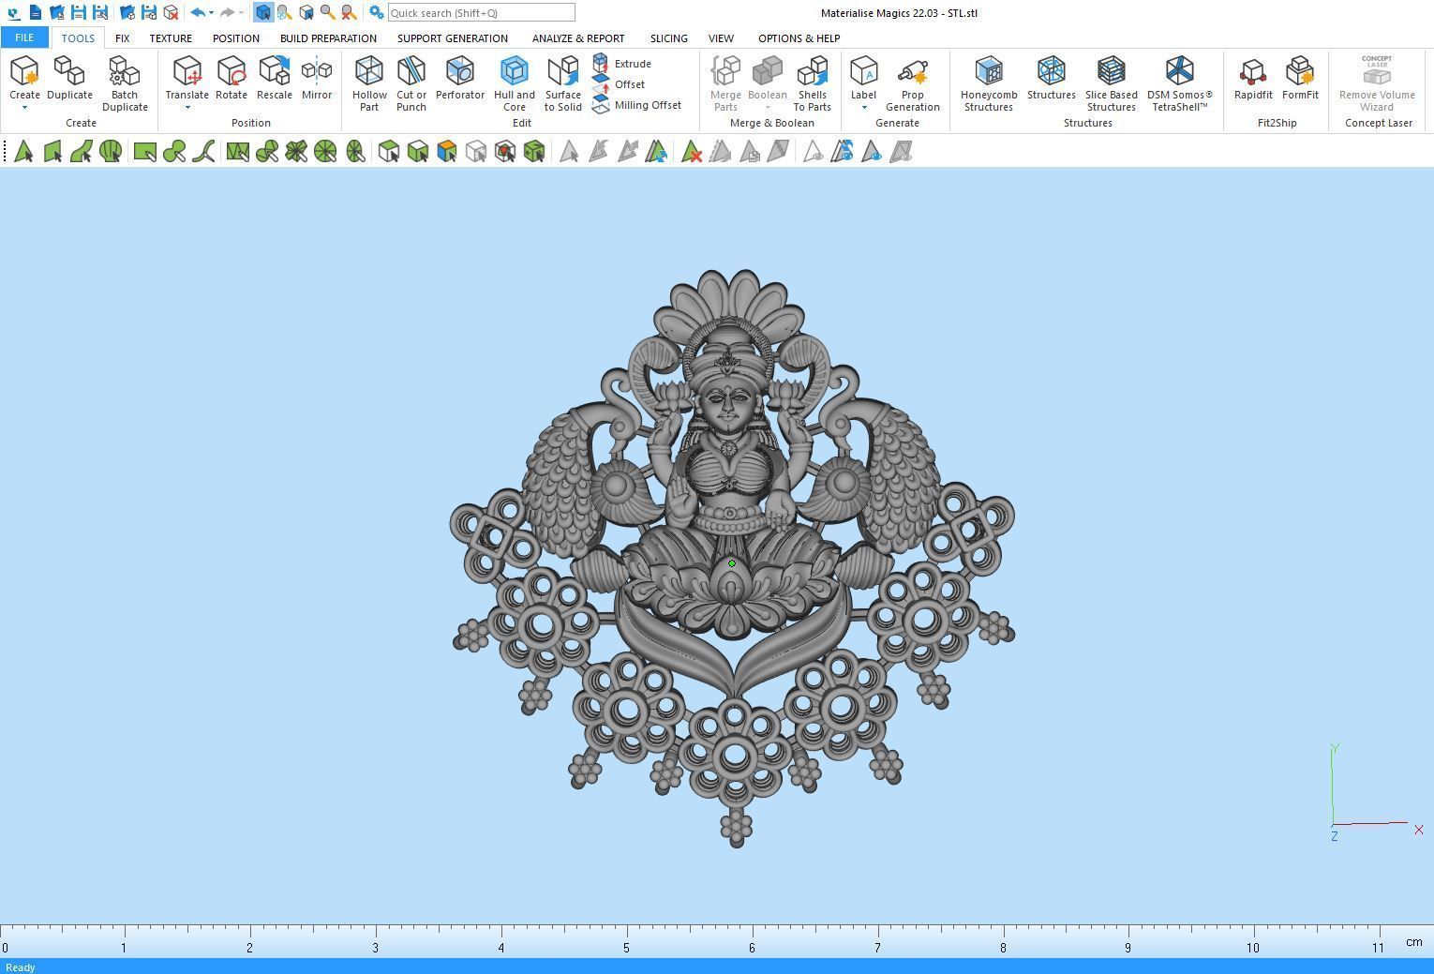Click the Structures tool
This screenshot has height=974, width=1434.
pos(1051,78)
